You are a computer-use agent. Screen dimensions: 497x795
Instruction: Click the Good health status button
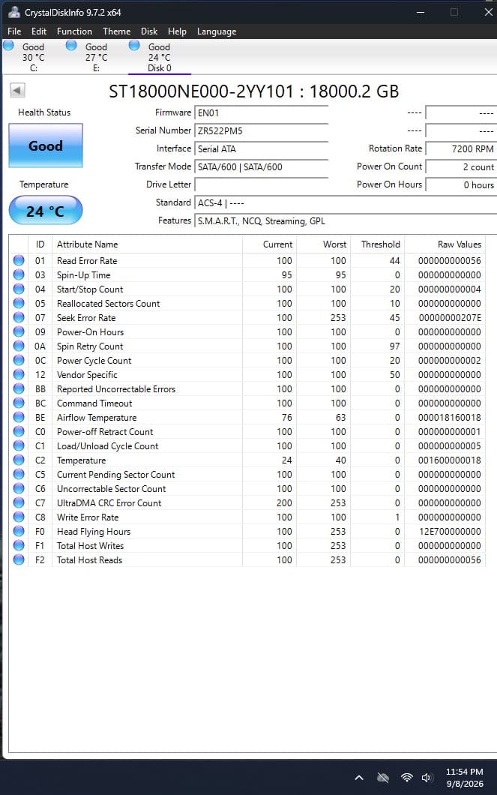tap(46, 145)
